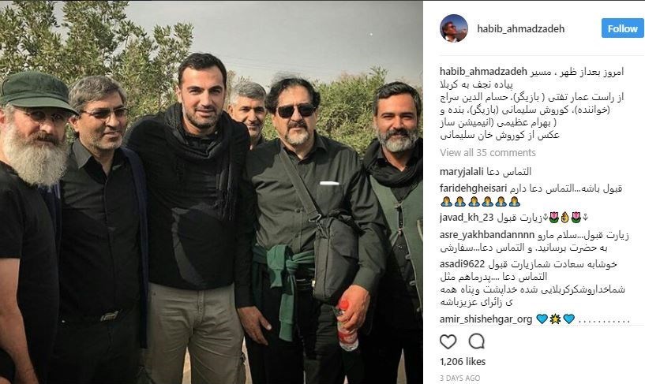Open the 3 DAYS AGO timestamp
Image resolution: width=645 pixels, height=384 pixels.
point(459,378)
